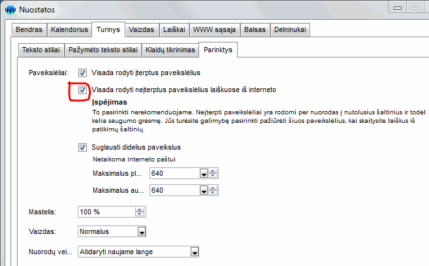Viewport: 429px width, 266px height.
Task: Toggle 'Suglausti didelius paveikslus' checkbox
Action: [82, 147]
